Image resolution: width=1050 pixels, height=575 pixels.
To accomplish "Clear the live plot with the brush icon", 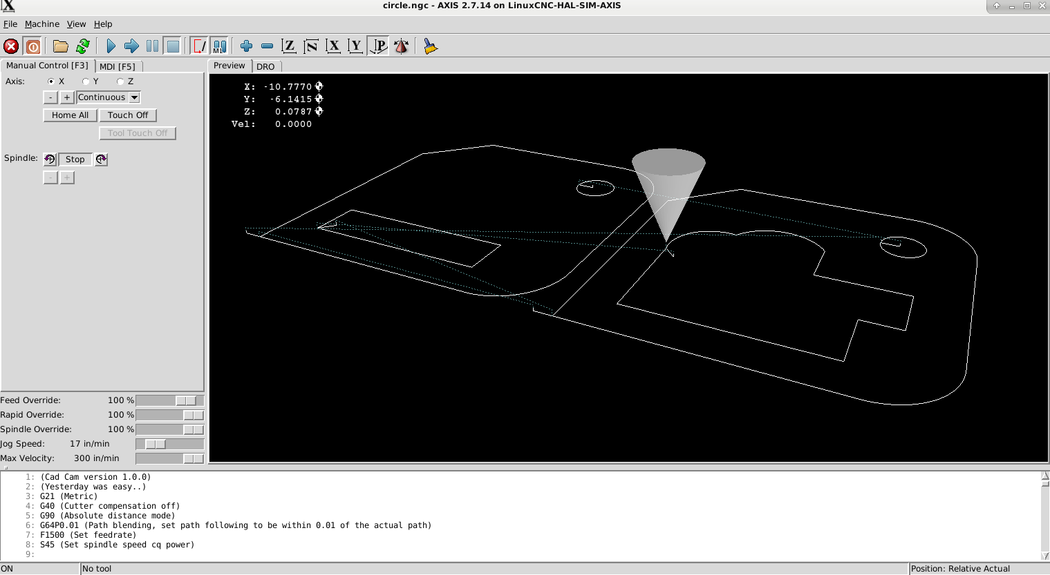I will pyautogui.click(x=430, y=46).
